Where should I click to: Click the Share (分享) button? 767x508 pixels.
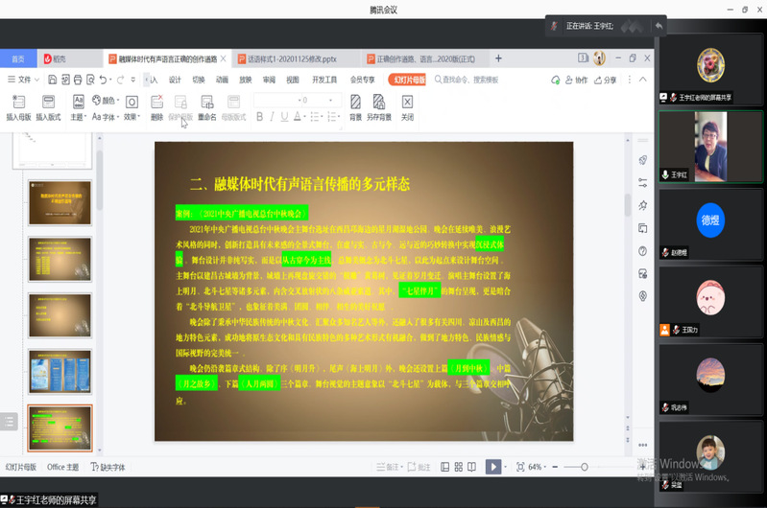click(606, 81)
